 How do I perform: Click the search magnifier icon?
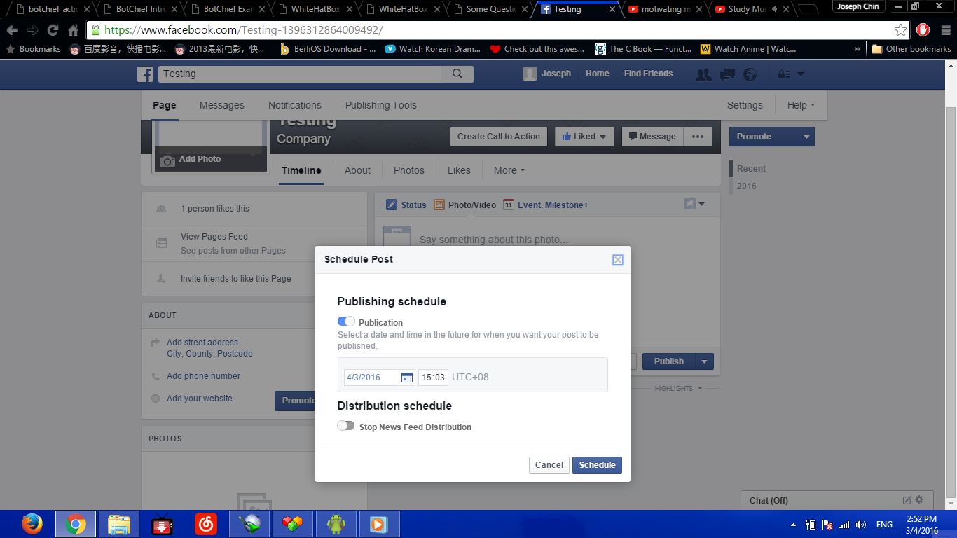[457, 74]
